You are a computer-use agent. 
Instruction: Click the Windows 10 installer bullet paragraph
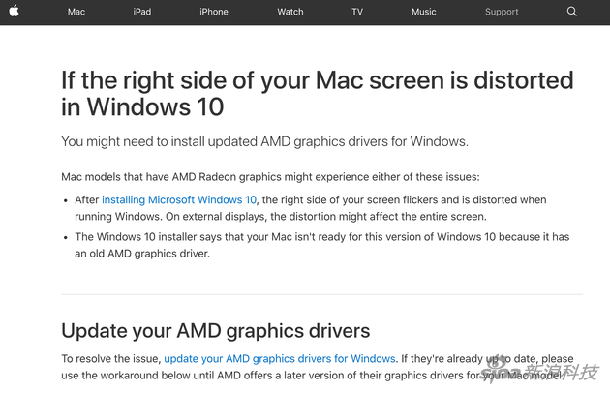pyautogui.click(x=322, y=245)
